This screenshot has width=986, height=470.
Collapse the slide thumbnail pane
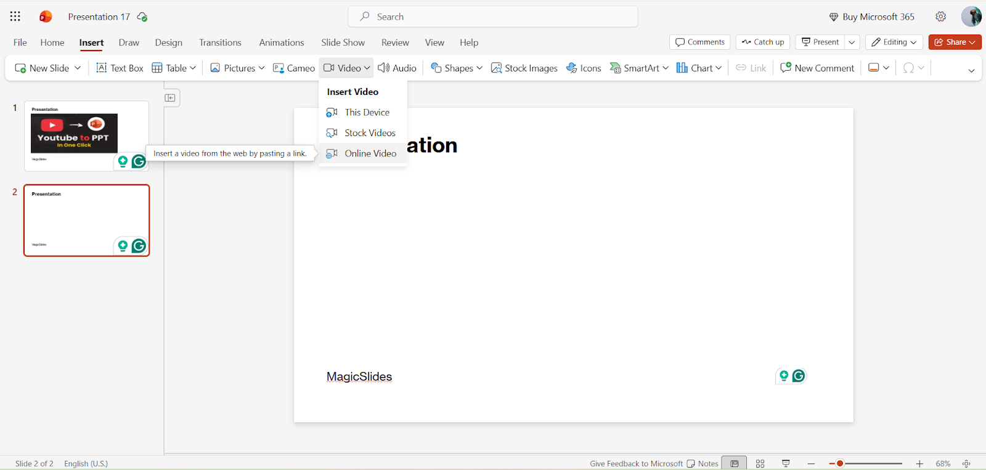tap(170, 98)
